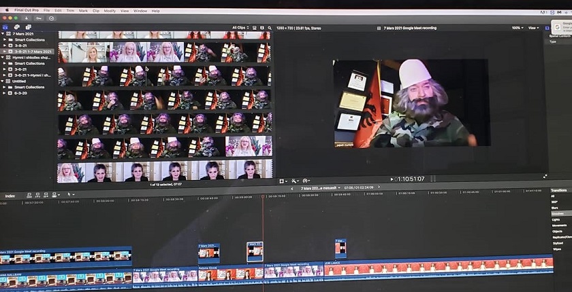
Task: Click the browser search magnifier icon
Action: 270,28
